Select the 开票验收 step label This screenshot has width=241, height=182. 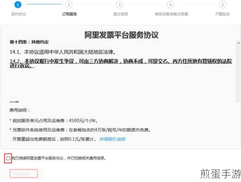tap(223, 14)
